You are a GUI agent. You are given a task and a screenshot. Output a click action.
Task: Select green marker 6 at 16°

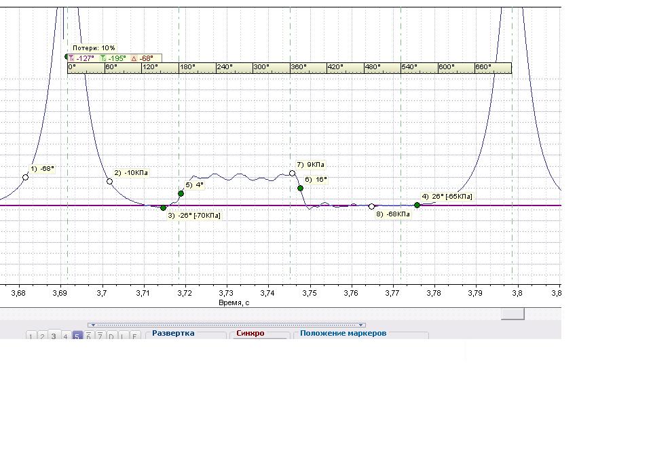click(301, 189)
